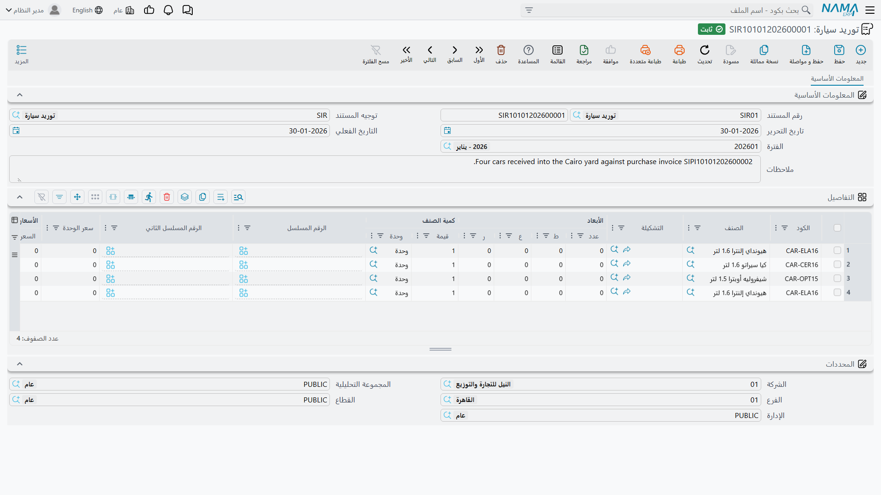The width and height of the screenshot is (881, 495).
Task: Create a duplicate with نسخة مماثلة icon
Action: coord(764,50)
